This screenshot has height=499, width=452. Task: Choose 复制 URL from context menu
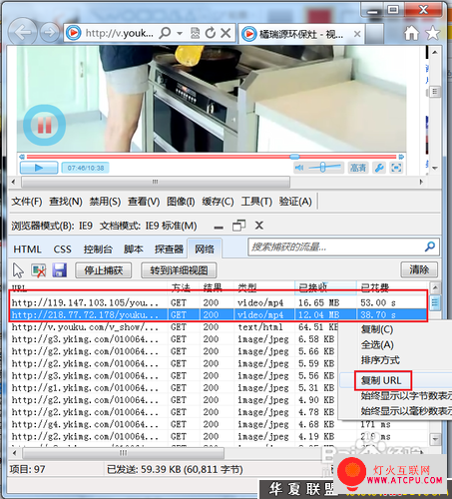381,380
